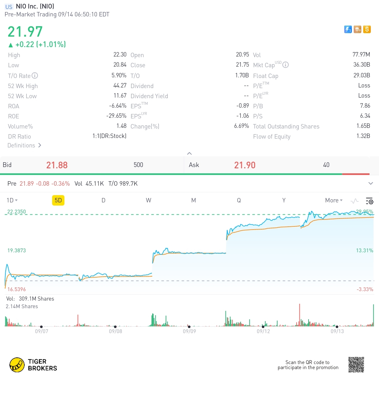Open the More timeframes dropdown
This screenshot has width=379, height=395.
pos(334,200)
